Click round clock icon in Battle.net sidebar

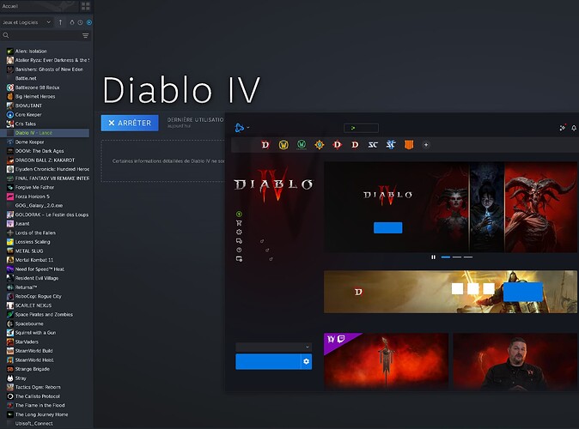point(239,250)
